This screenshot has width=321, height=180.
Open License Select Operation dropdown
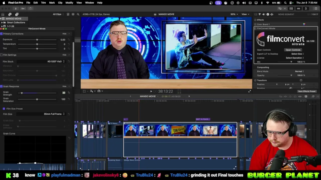click(x=295, y=58)
